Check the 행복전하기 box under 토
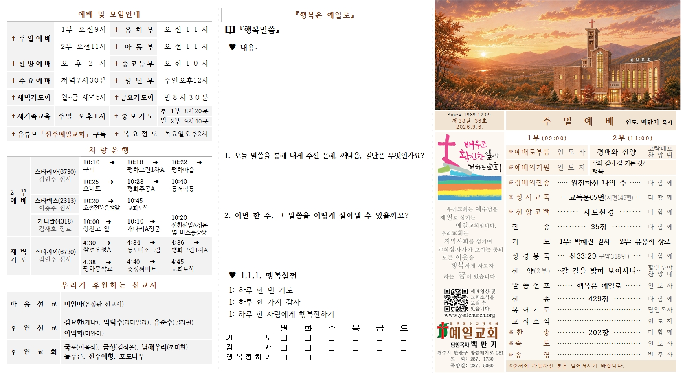 pyautogui.click(x=404, y=357)
